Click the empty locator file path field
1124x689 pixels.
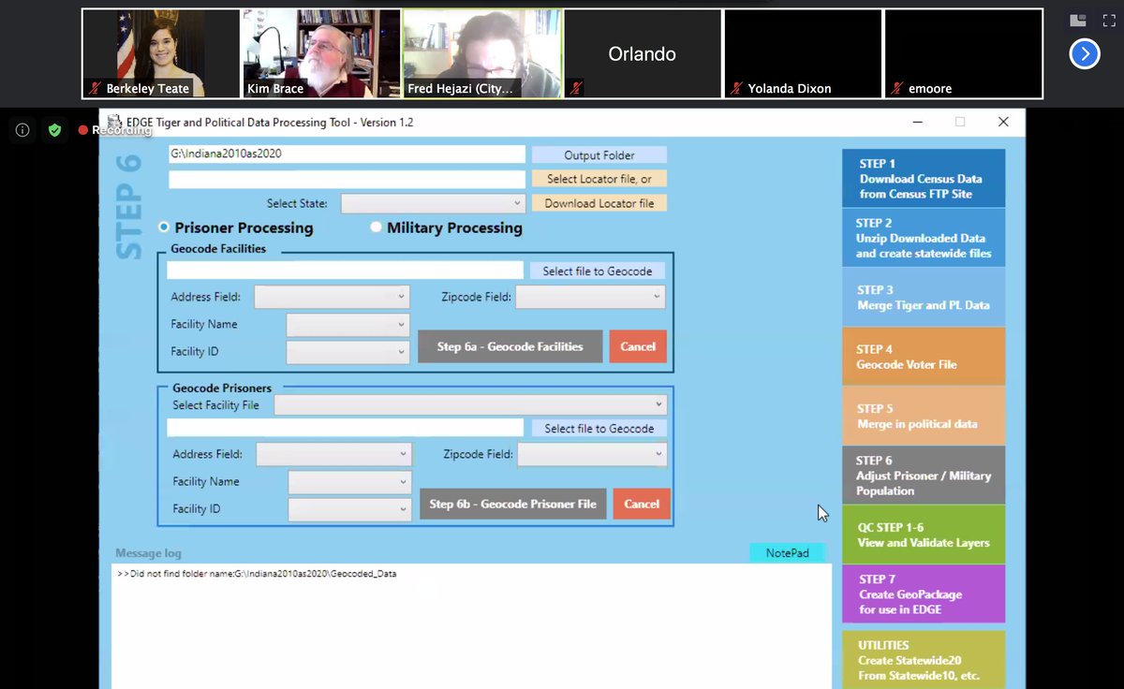[x=347, y=179]
